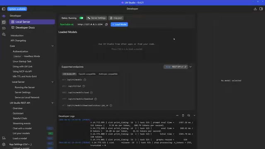Minimize the Developer Logs panel
This screenshot has height=149, width=265.
(177, 115)
